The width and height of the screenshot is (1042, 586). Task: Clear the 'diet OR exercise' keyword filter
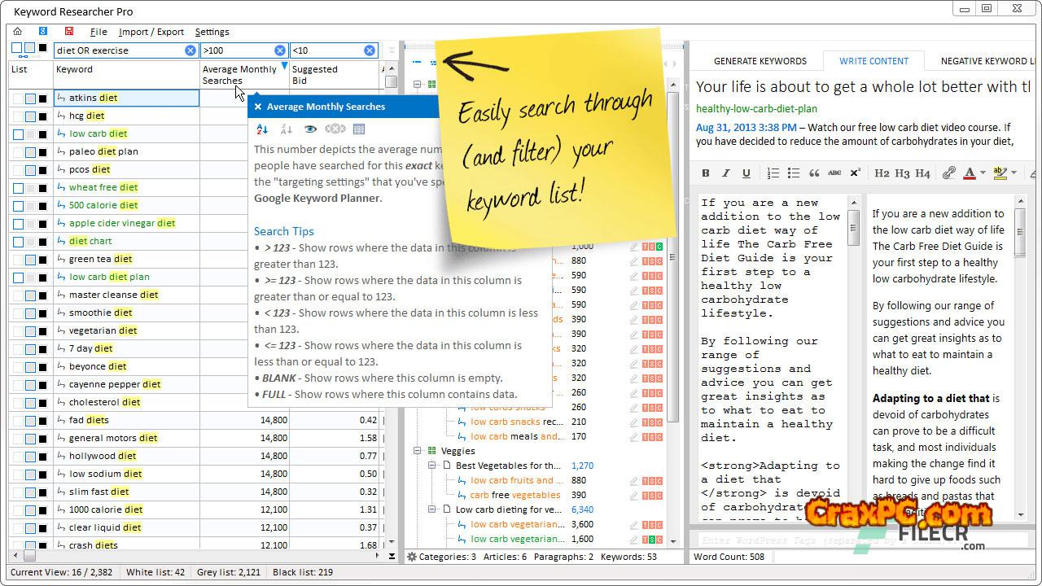pos(190,50)
